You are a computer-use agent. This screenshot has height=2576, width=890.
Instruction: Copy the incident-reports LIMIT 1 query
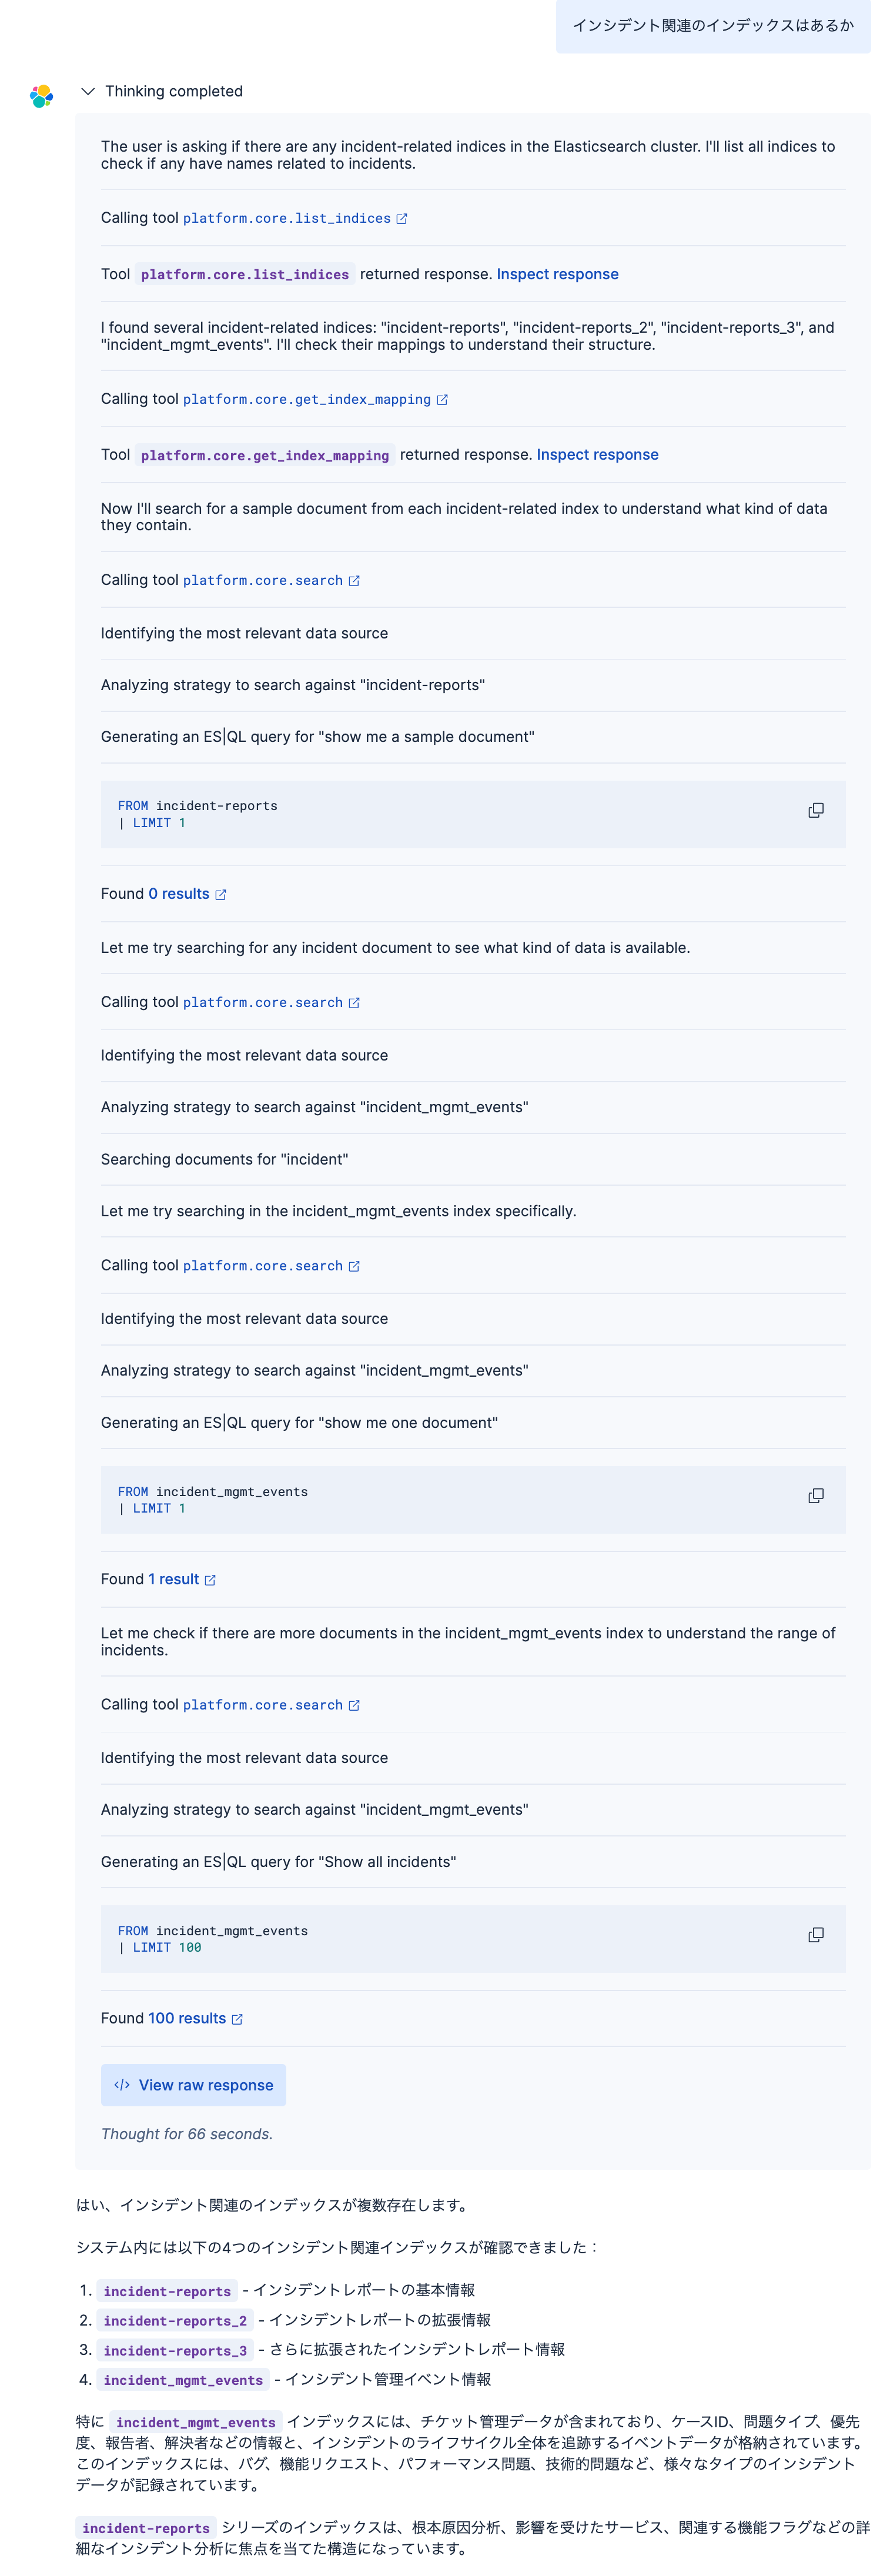pyautogui.click(x=815, y=810)
